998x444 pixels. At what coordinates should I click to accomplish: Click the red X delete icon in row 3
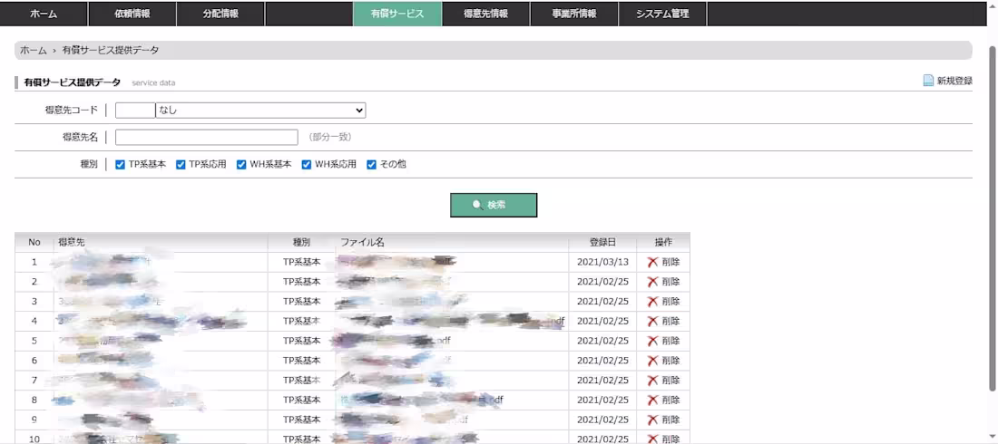[x=652, y=302]
